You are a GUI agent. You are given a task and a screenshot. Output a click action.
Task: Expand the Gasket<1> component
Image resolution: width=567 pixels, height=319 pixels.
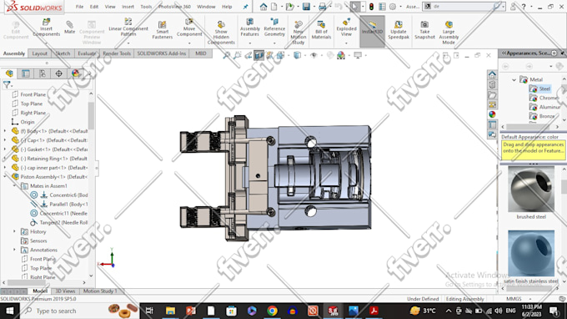click(5, 149)
